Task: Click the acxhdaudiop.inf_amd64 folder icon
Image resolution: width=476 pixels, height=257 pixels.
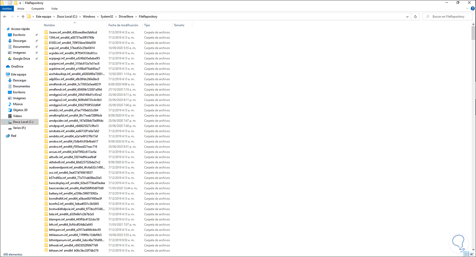Action: point(46,74)
